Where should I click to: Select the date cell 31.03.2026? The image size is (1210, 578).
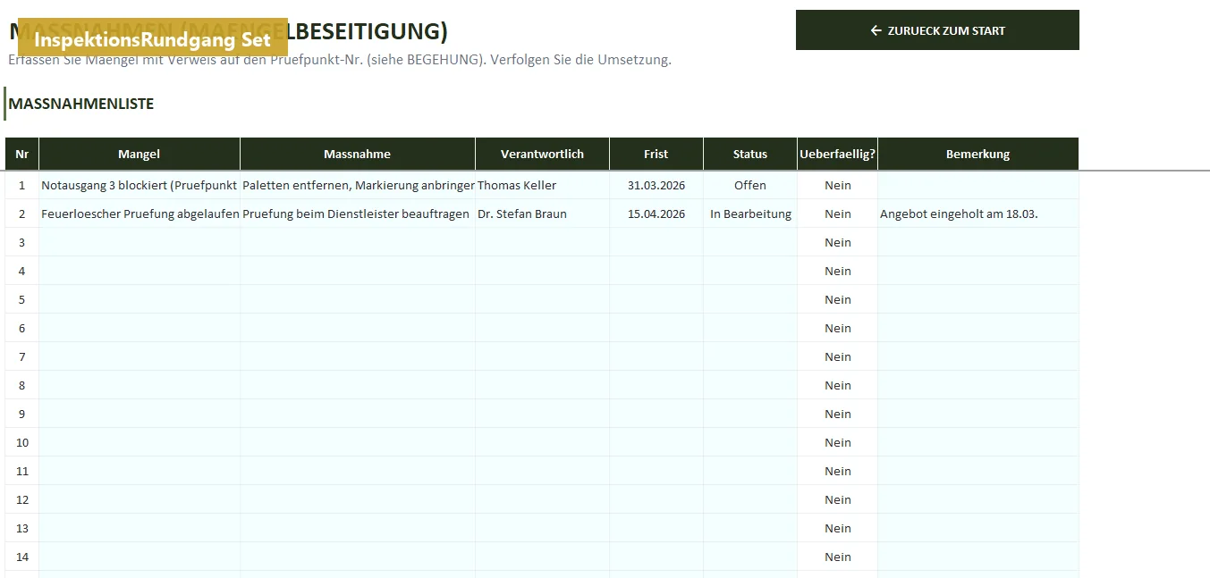pos(656,185)
